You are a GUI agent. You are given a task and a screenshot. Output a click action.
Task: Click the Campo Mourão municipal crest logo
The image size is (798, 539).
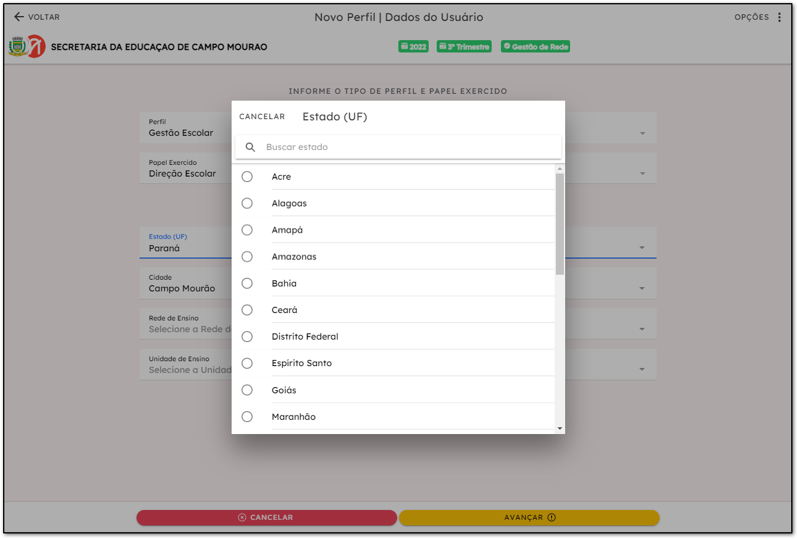pyautogui.click(x=17, y=47)
